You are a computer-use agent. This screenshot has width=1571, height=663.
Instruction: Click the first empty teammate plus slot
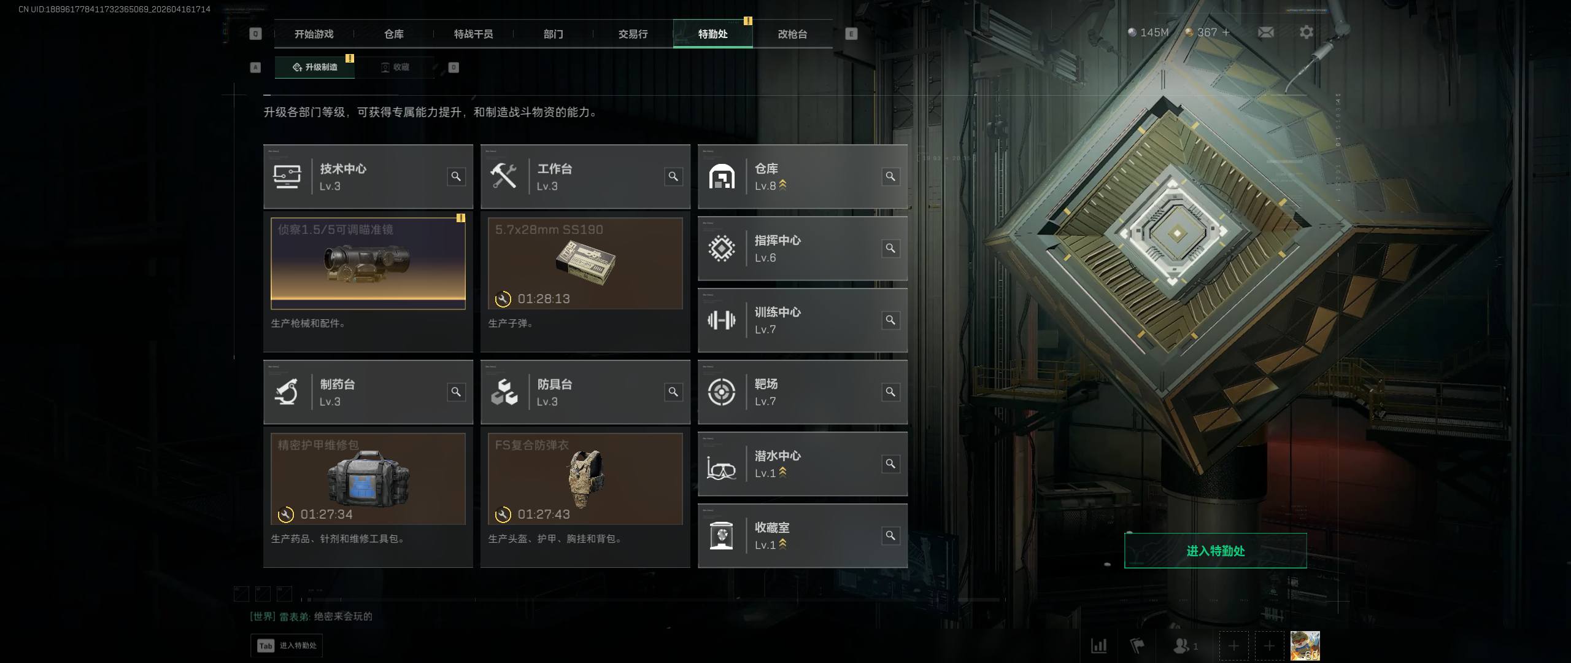tap(1233, 646)
